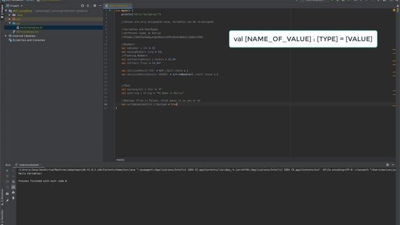The width and height of the screenshot is (400, 225).
Task: Expand the out folder arrow
Action: (x=10, y=19)
